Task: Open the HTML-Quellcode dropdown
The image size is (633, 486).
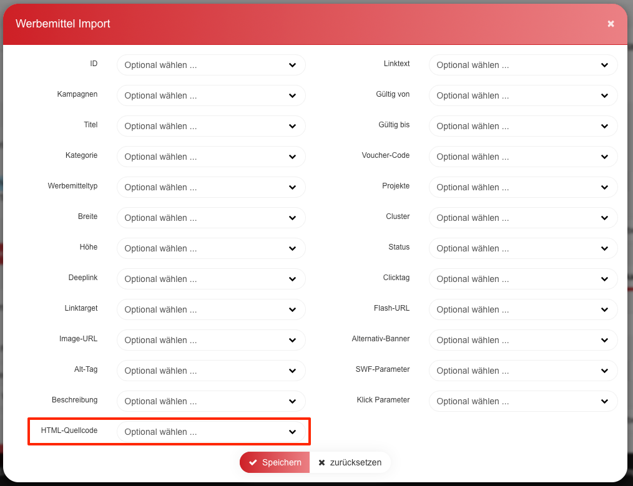Action: [211, 432]
